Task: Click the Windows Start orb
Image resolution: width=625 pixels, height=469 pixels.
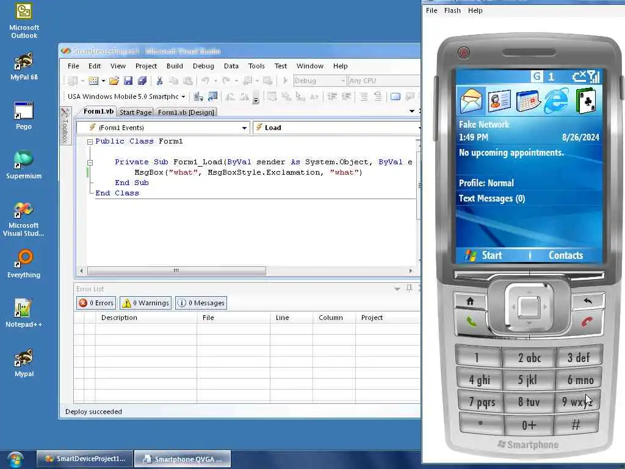Action: (15, 459)
